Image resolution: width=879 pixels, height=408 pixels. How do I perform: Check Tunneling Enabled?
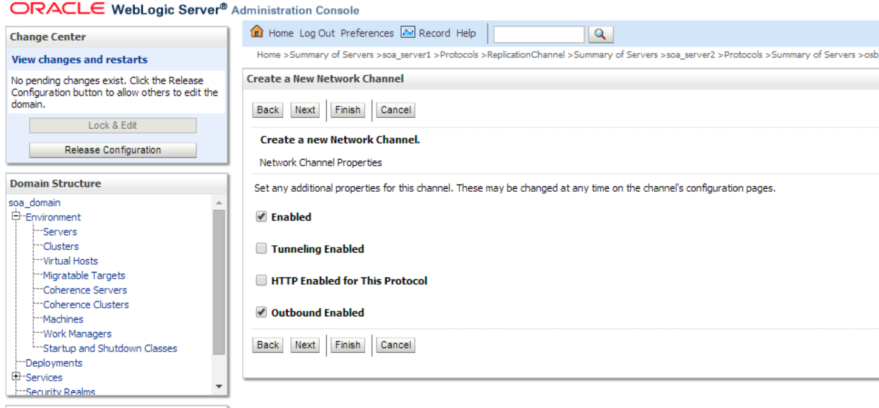(261, 248)
